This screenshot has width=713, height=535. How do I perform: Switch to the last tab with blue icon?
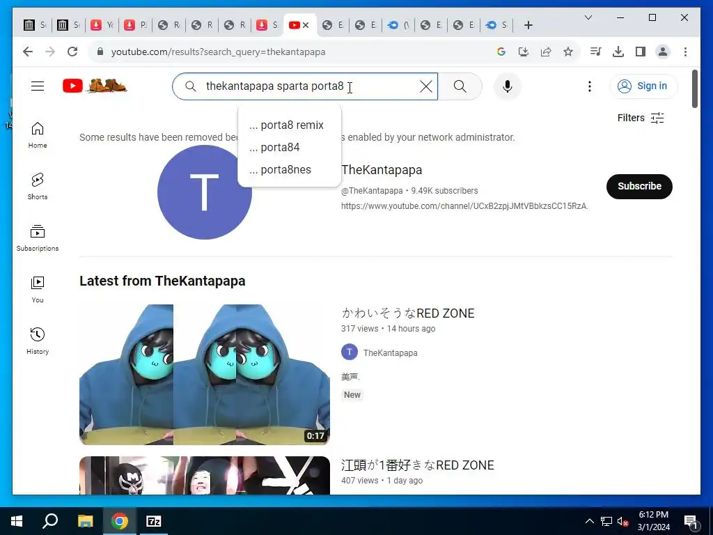click(x=496, y=25)
